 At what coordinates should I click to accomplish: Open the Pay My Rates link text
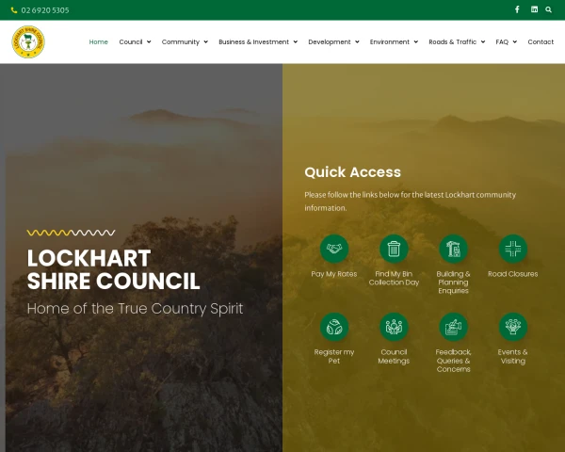click(x=334, y=274)
